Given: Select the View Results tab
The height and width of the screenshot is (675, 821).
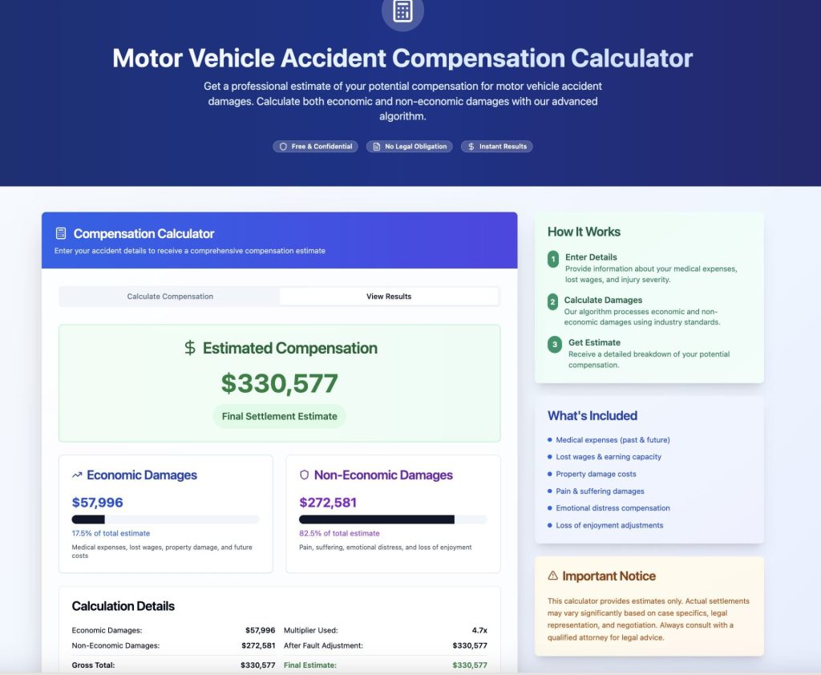Looking at the screenshot, I should point(389,297).
